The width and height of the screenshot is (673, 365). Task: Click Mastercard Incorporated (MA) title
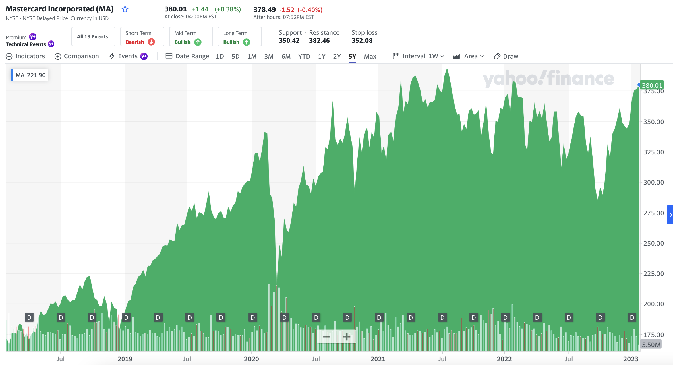[60, 9]
